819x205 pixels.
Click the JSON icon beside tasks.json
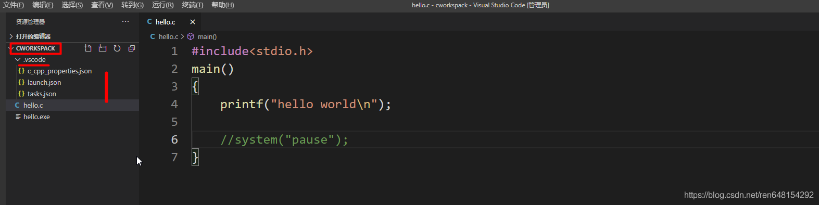(x=21, y=94)
